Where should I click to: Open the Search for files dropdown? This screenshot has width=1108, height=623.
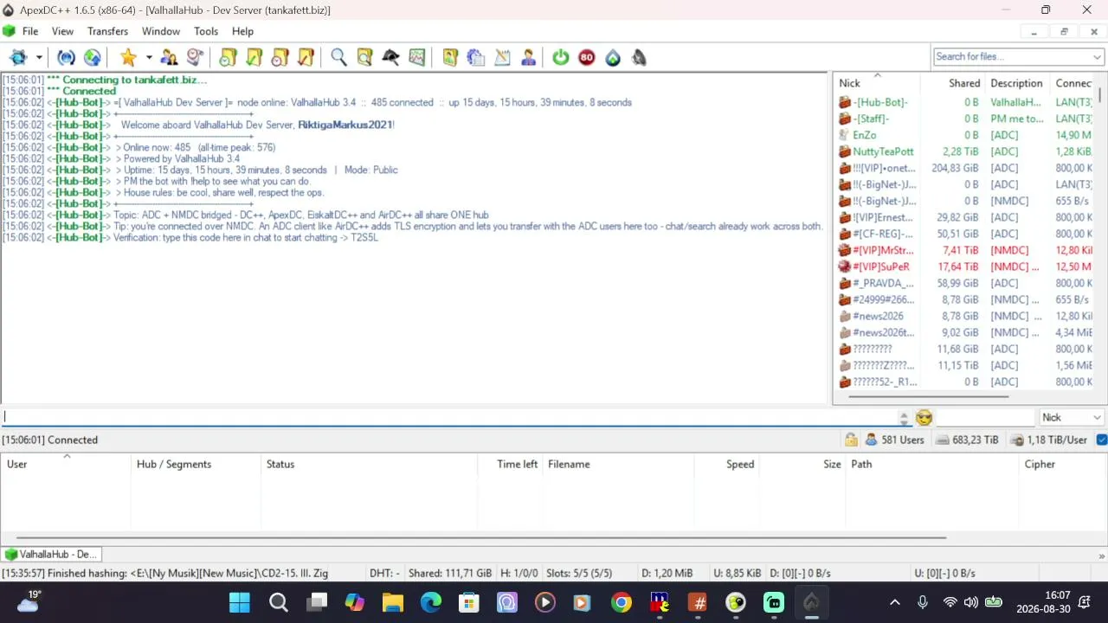coord(1097,57)
